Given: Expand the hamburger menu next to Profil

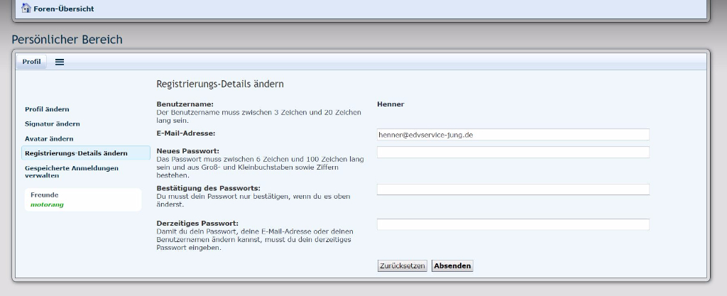Looking at the screenshot, I should point(60,62).
